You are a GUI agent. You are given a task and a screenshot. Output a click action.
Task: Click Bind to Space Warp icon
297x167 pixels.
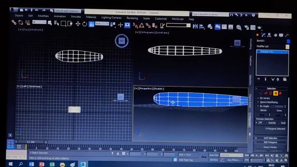[x=27, y=23]
